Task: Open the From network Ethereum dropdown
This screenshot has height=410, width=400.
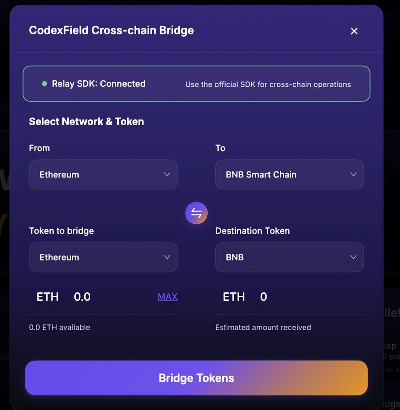Action: 103,174
